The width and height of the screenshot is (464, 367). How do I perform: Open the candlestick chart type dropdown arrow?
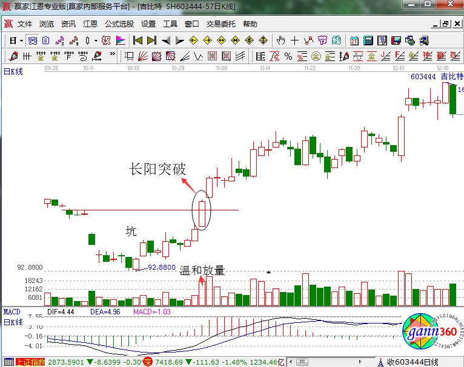[x=96, y=41]
